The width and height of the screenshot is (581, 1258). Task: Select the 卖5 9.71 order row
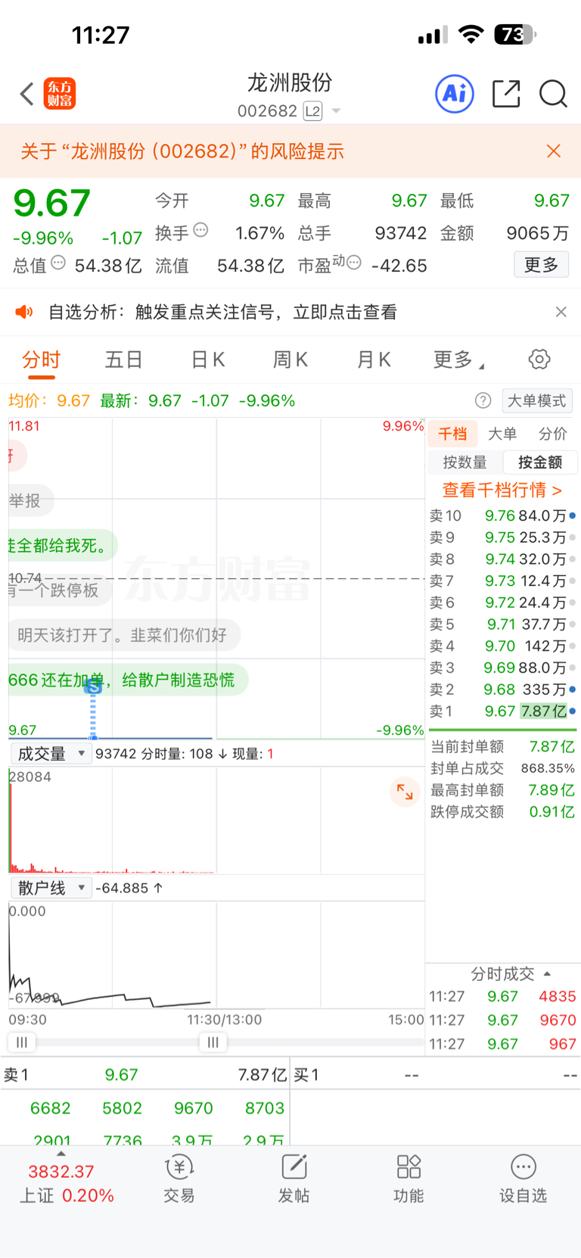point(502,624)
